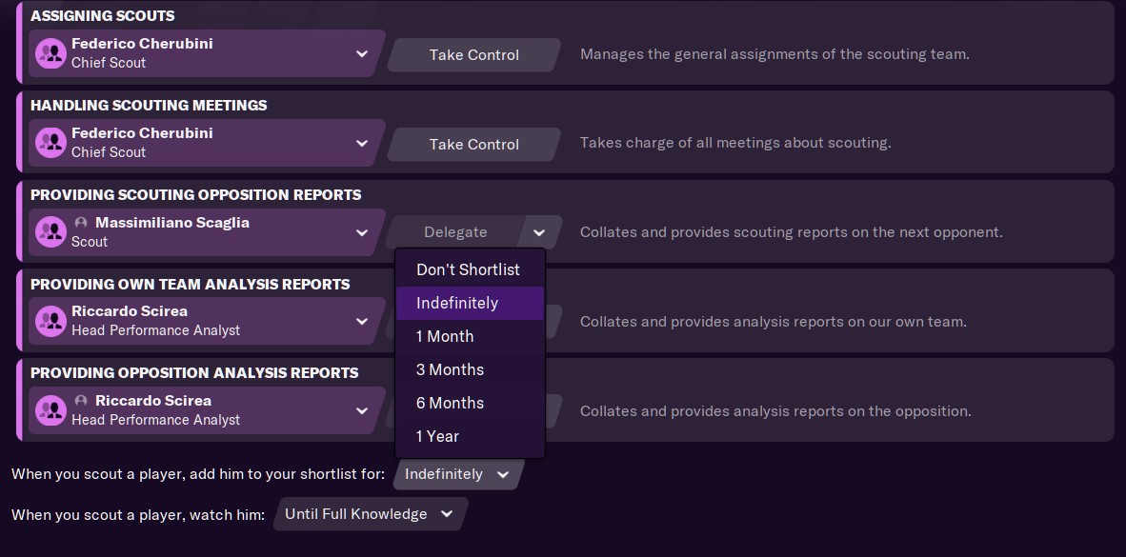Click the status badge beside Riccardo Scirea's name
This screenshot has height=557, width=1126.
click(x=82, y=400)
